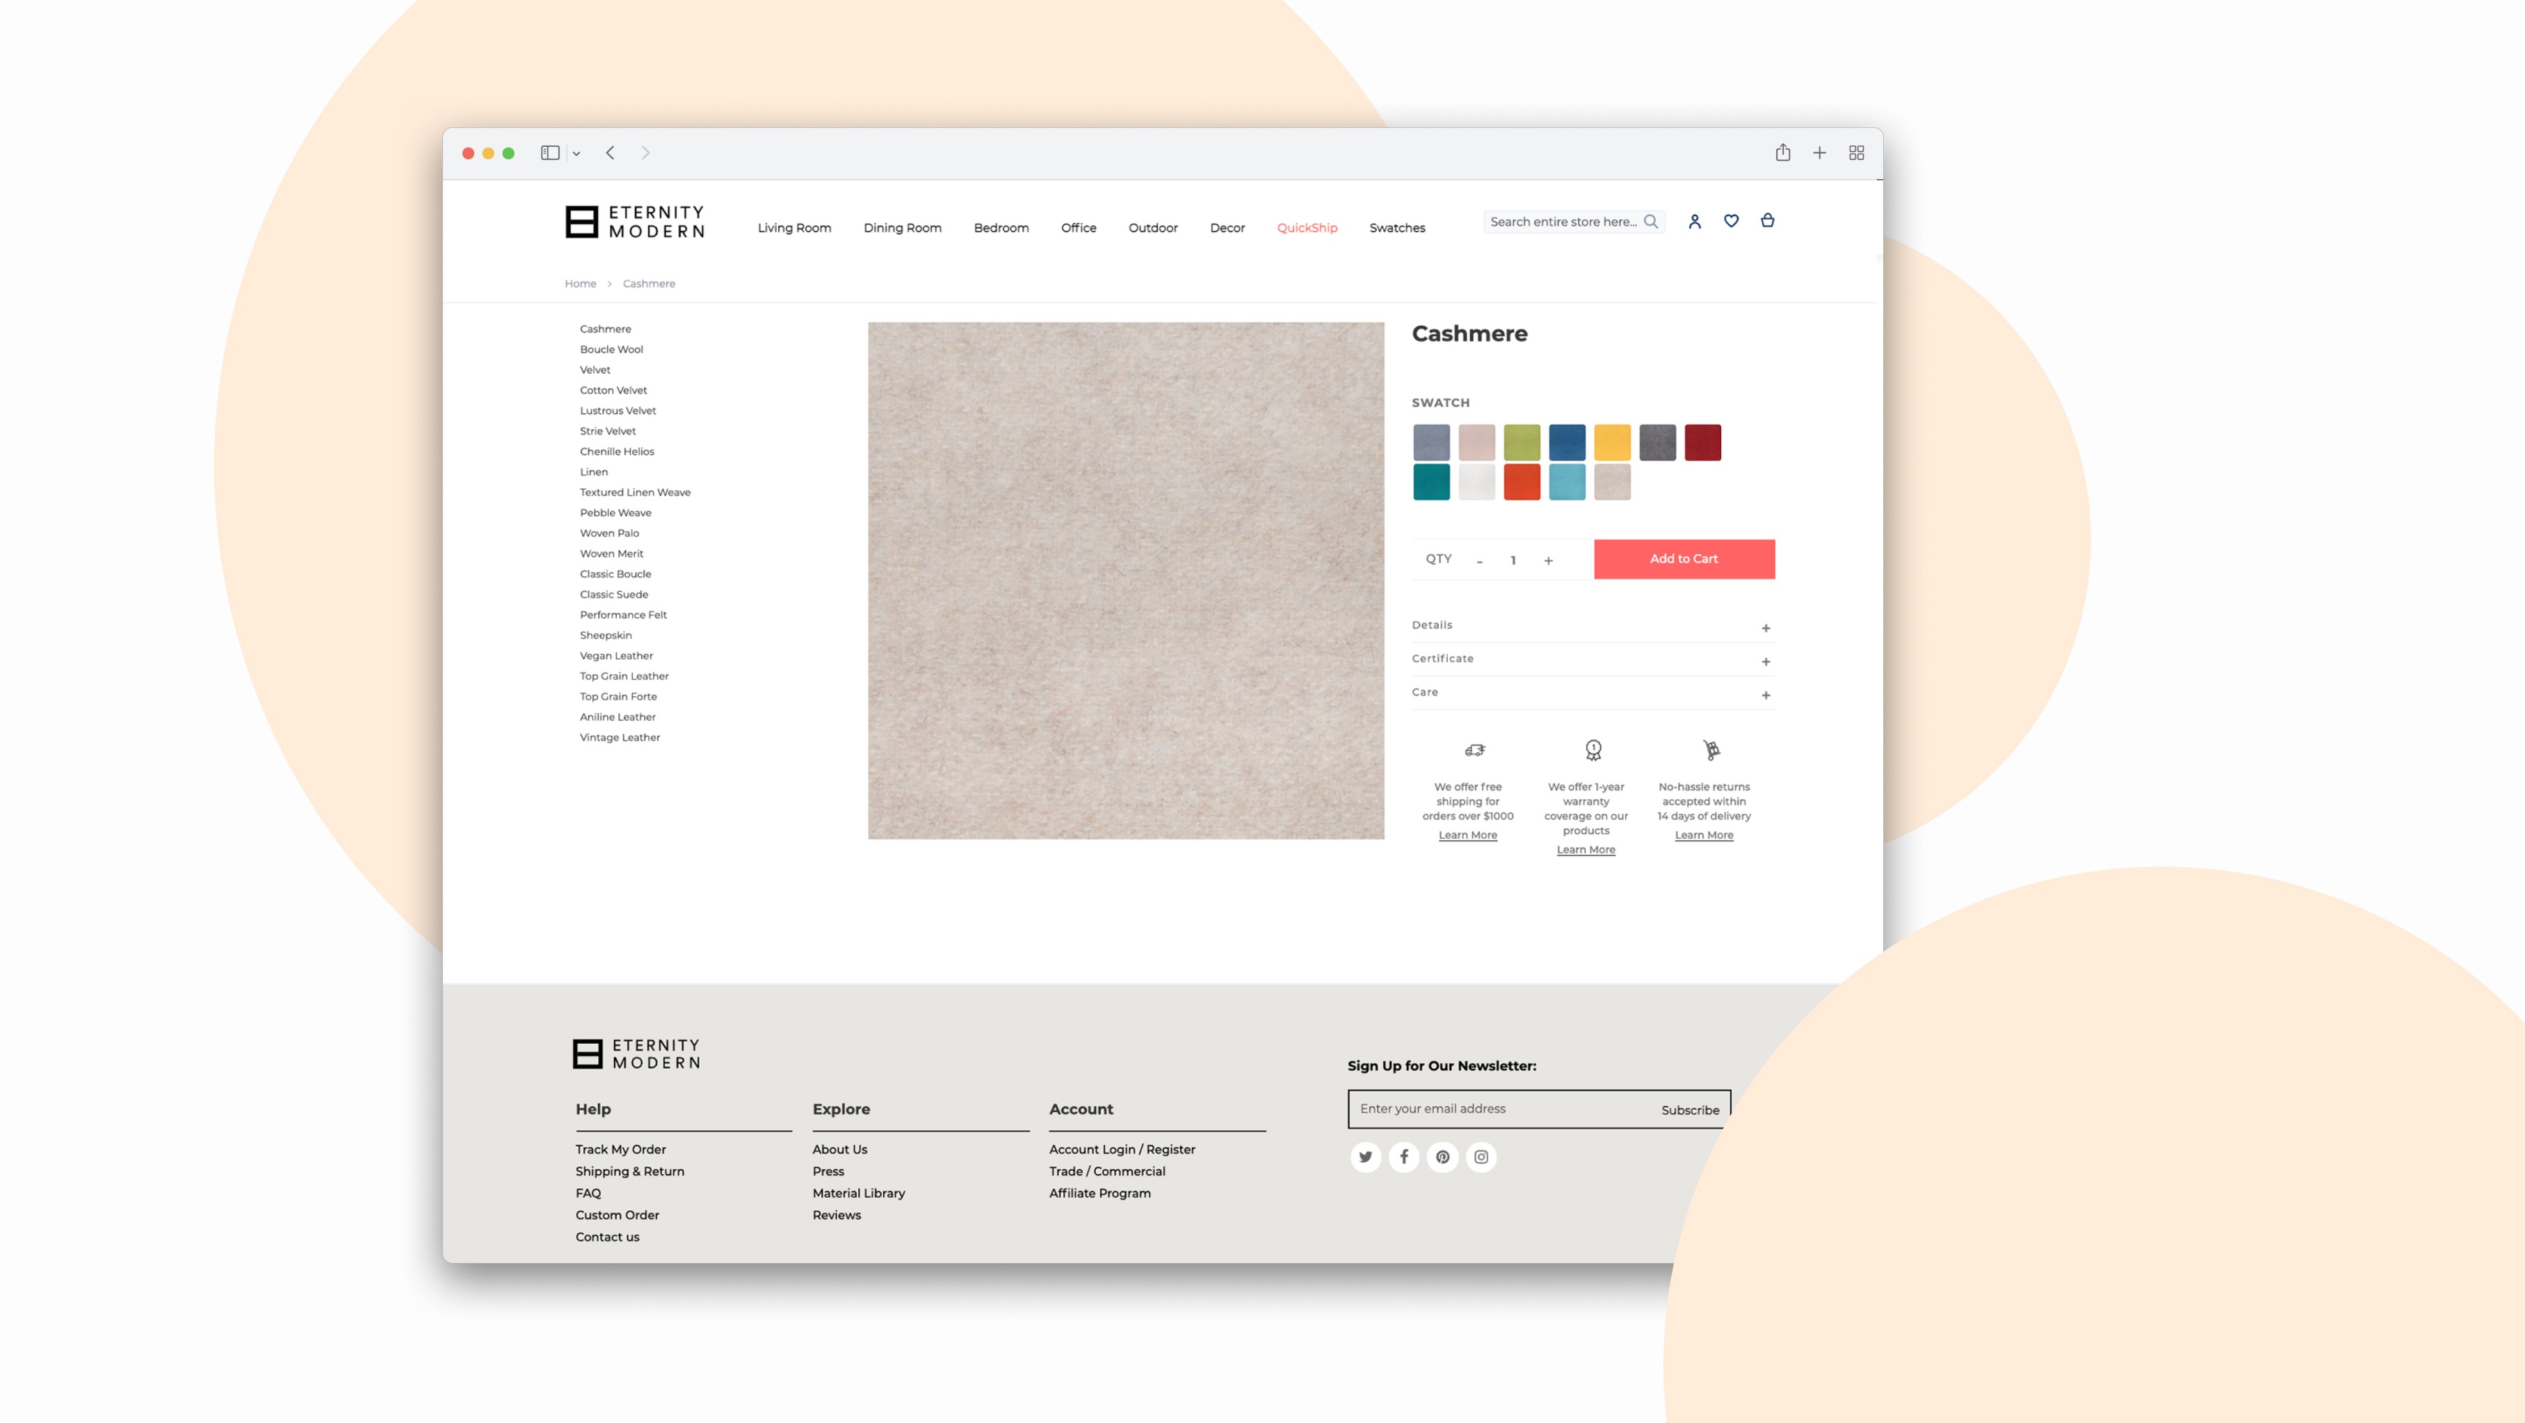Image resolution: width=2525 pixels, height=1423 pixels.
Task: Click the Eternity Modern header logo
Action: coord(635,221)
